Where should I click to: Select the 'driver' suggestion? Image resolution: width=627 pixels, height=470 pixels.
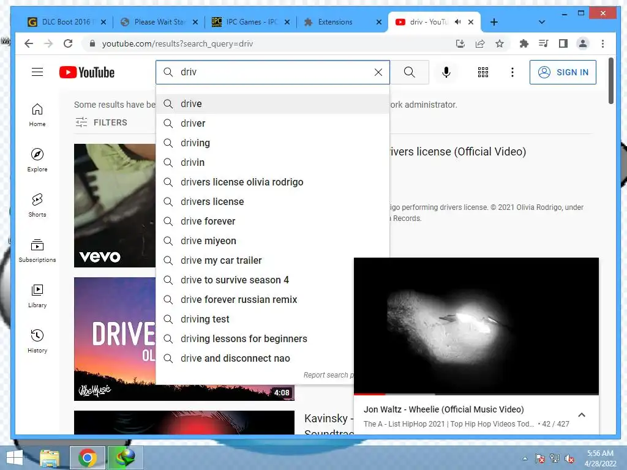tap(272, 124)
